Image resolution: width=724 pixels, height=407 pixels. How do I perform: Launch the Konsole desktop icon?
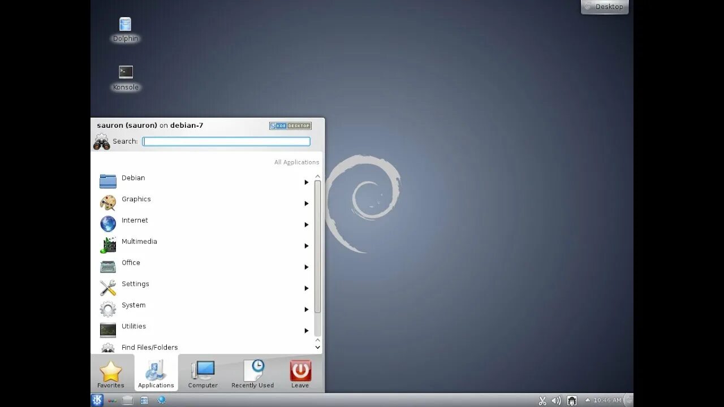[126, 72]
